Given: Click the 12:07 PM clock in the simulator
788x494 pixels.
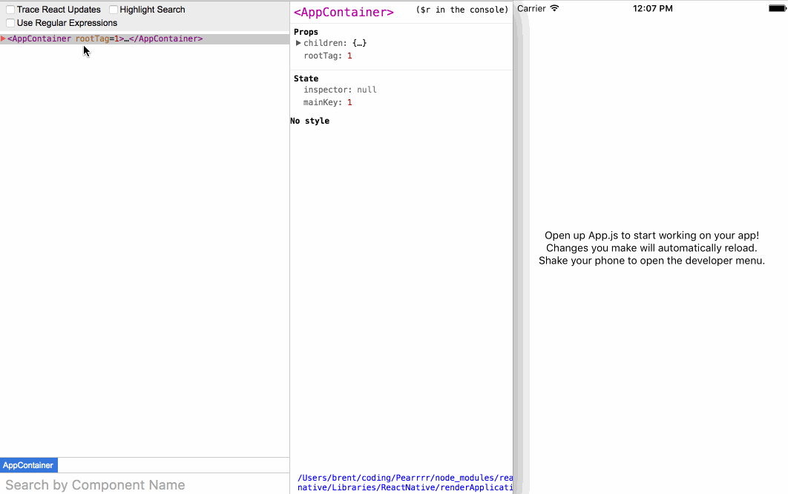Looking at the screenshot, I should (652, 7).
